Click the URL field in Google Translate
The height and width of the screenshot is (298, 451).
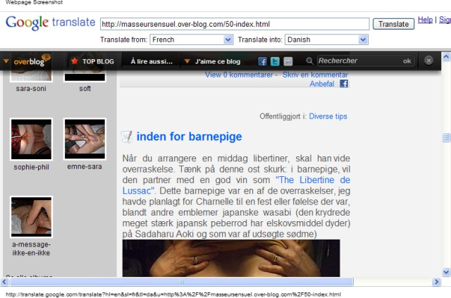[235, 24]
